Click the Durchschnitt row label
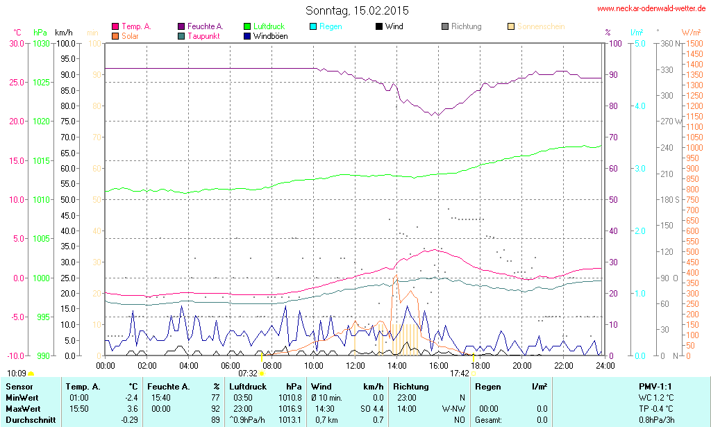This screenshot has height=427, width=711. [29, 420]
